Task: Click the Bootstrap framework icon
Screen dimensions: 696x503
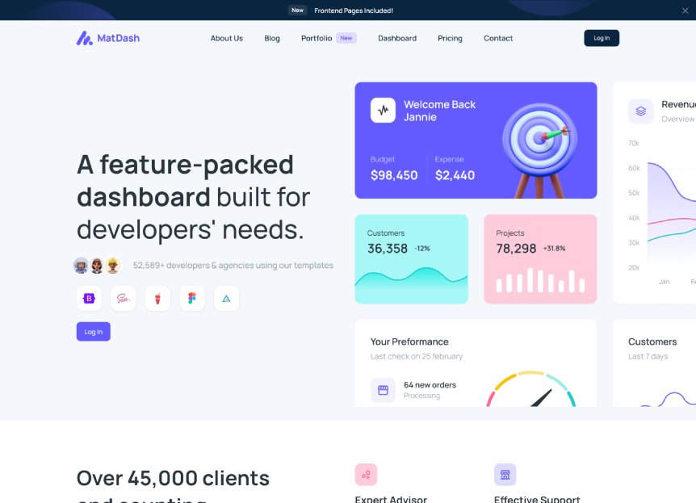Action: [89, 299]
